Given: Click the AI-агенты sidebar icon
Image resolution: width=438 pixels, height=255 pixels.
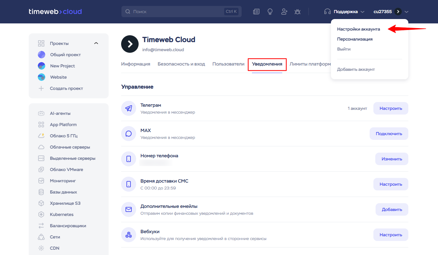Looking at the screenshot, I should 41,113.
